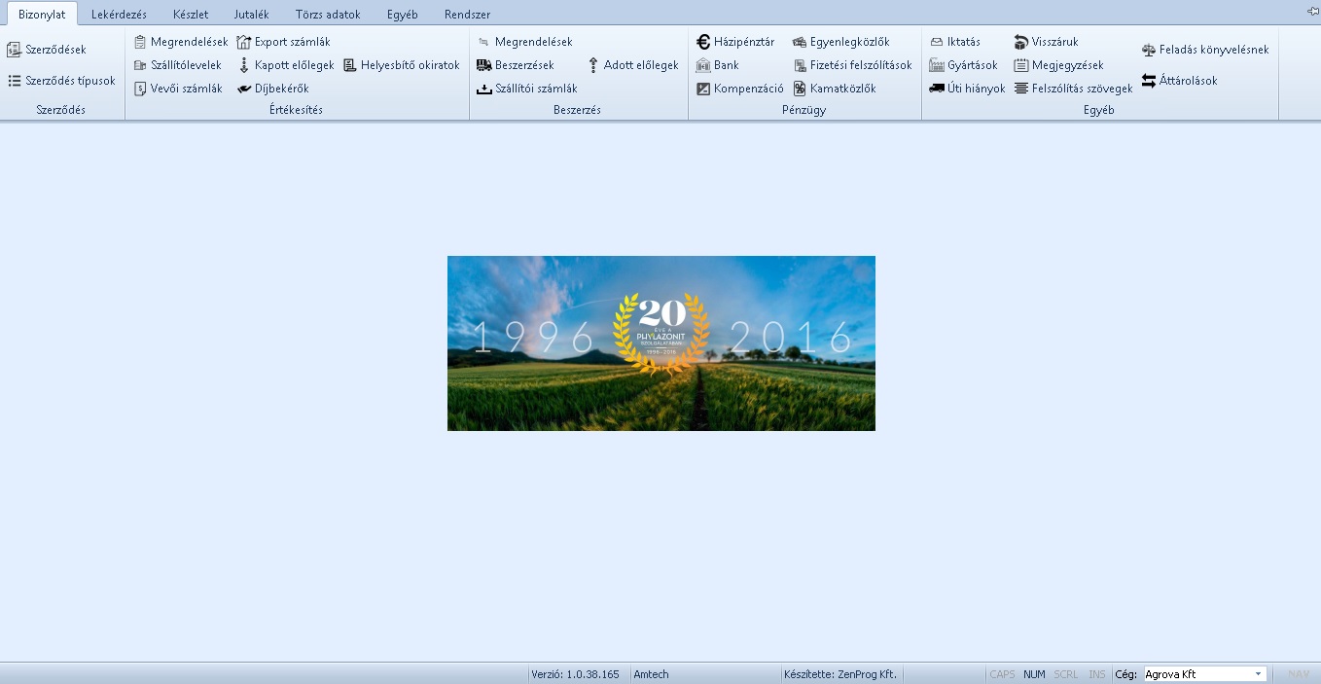Switch to the Lekérdezés ribbon tab

coord(119,15)
